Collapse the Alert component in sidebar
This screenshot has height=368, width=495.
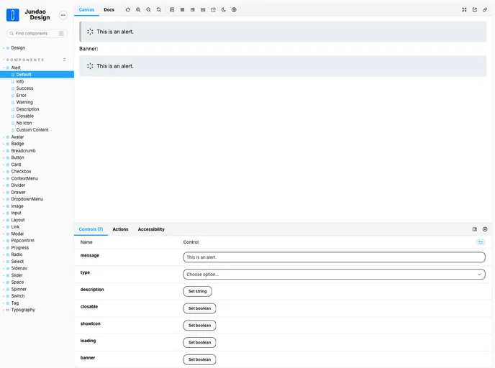pyautogui.click(x=16, y=68)
